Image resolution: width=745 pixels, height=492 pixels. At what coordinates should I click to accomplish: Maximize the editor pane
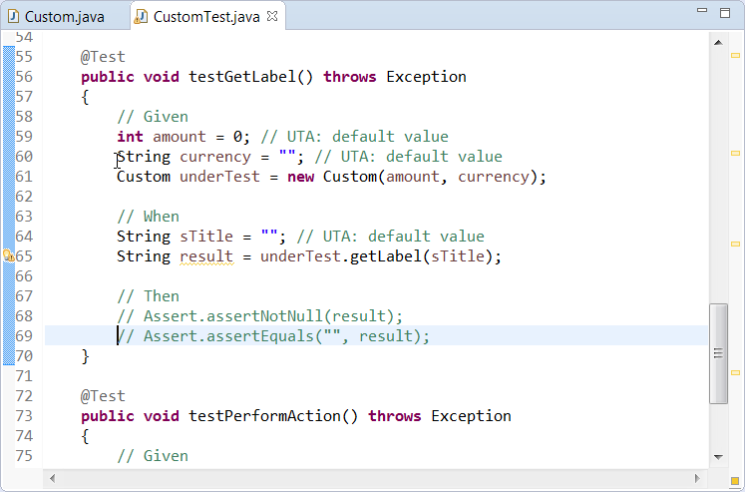coord(725,13)
